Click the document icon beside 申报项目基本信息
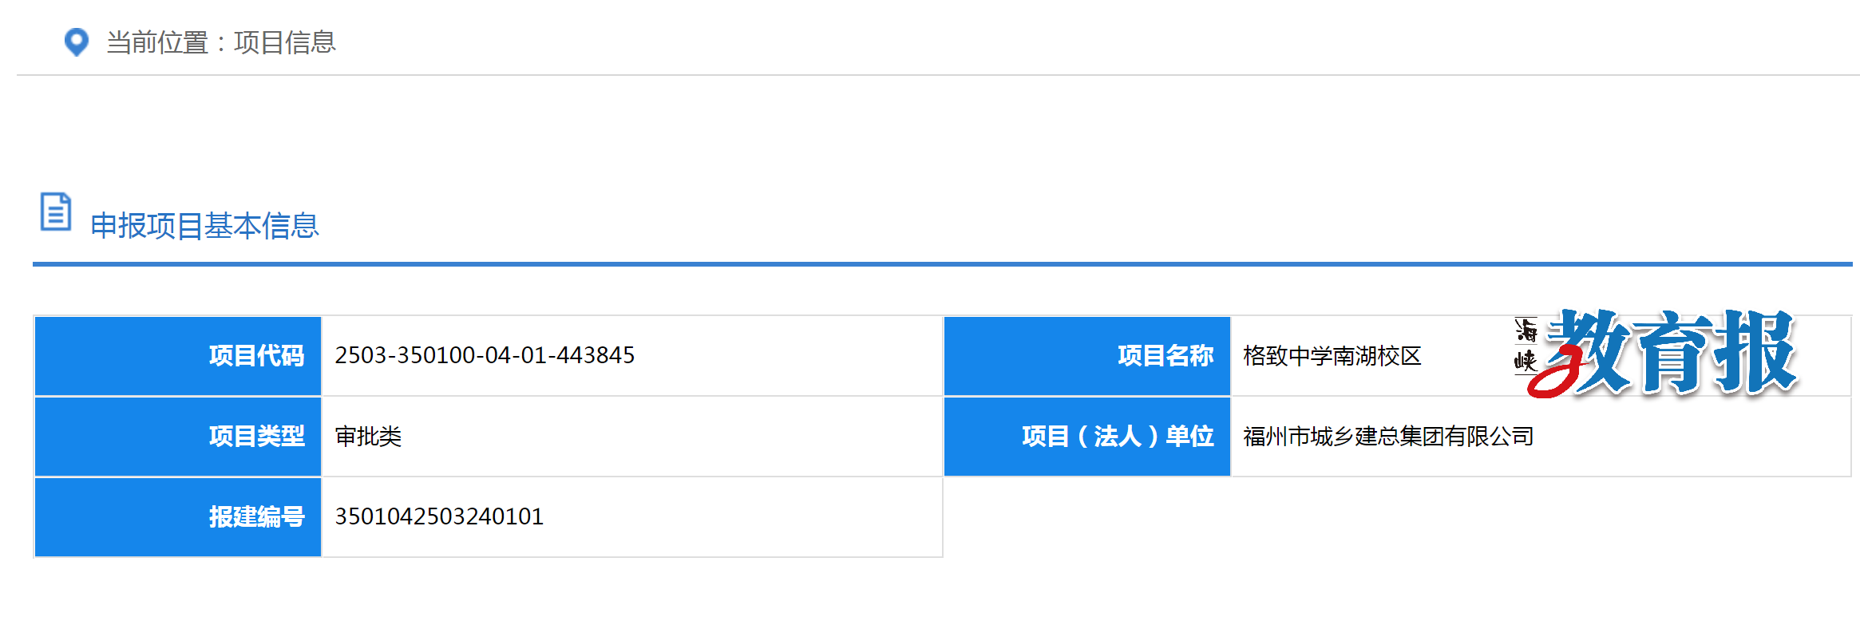The width and height of the screenshot is (1860, 621). point(56,212)
